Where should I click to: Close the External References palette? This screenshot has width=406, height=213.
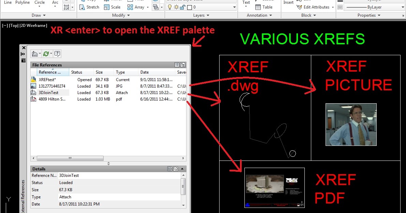(x=24, y=48)
